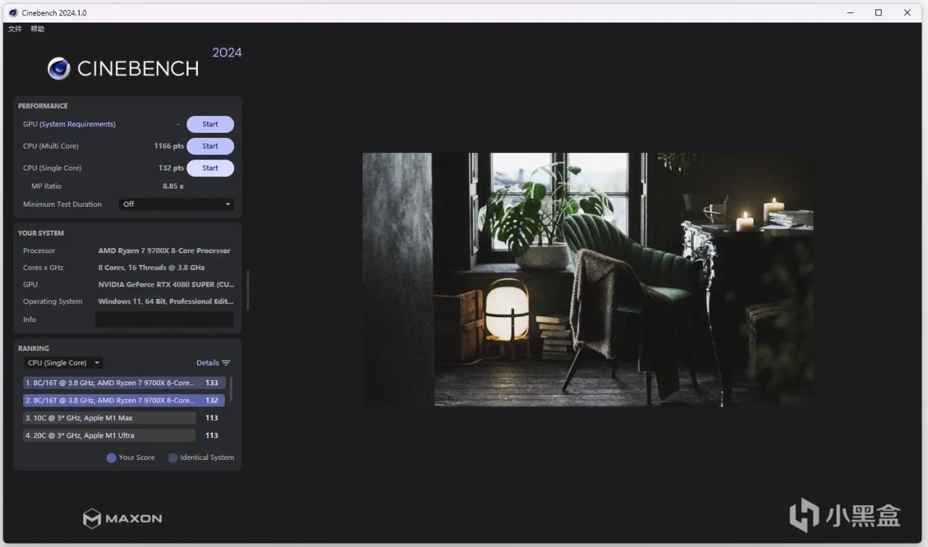Start the CPU Single Core test
The width and height of the screenshot is (928, 547).
click(x=210, y=168)
